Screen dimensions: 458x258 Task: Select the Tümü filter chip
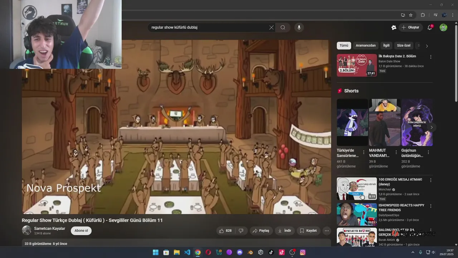(x=344, y=46)
